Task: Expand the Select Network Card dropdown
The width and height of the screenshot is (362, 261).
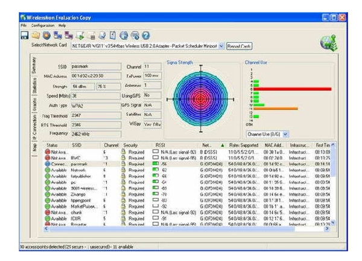Action: tap(221, 46)
